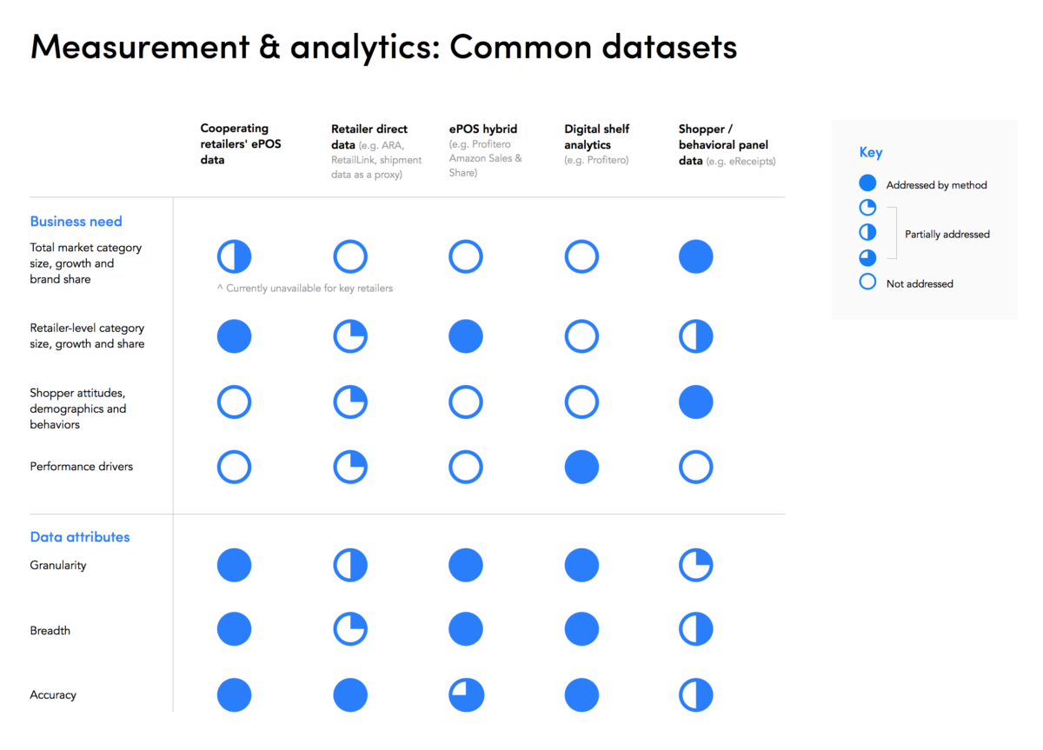This screenshot has width=1043, height=750.
Task: Click the empty circle for Shopper attitudes, Cooperating retailers
Action: (x=234, y=402)
